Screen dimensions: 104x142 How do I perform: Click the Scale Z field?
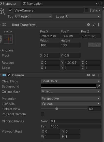point(93,68)
